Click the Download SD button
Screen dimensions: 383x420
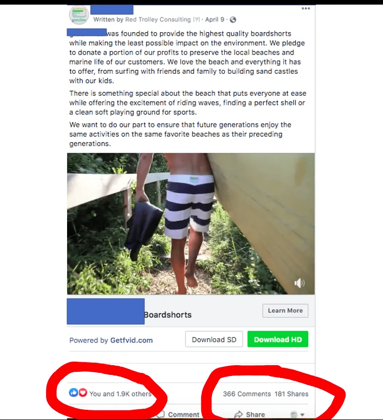tap(214, 340)
